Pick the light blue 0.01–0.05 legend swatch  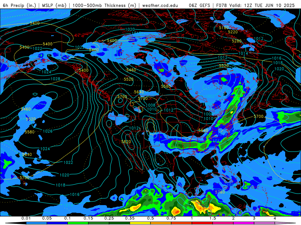(x=36, y=223)
